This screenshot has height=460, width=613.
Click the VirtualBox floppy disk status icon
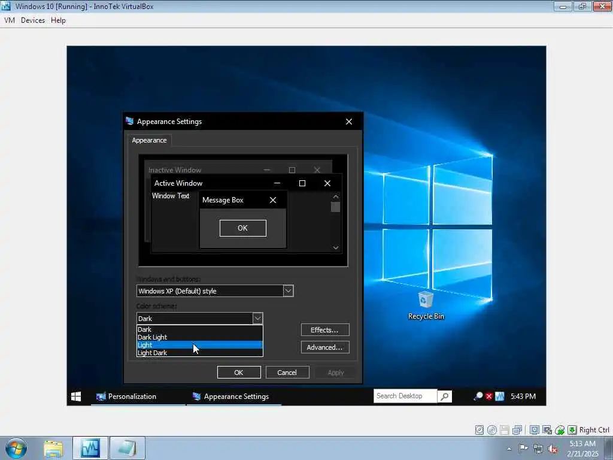tap(504, 430)
